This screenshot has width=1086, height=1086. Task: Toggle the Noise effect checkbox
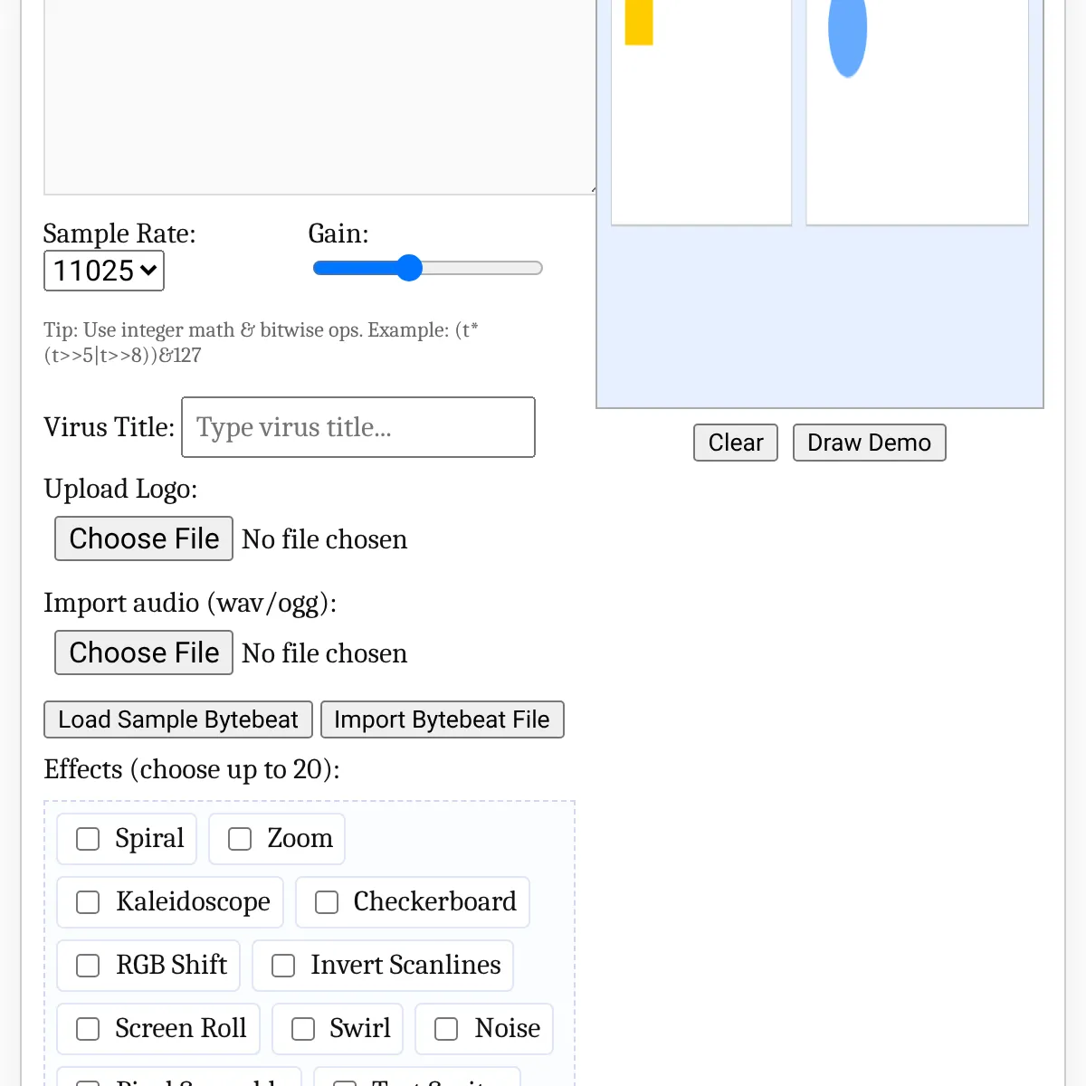coord(446,1029)
